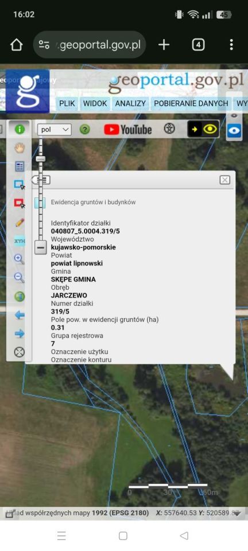Open the POBIERANIE DANYCH menu

pyautogui.click(x=191, y=104)
